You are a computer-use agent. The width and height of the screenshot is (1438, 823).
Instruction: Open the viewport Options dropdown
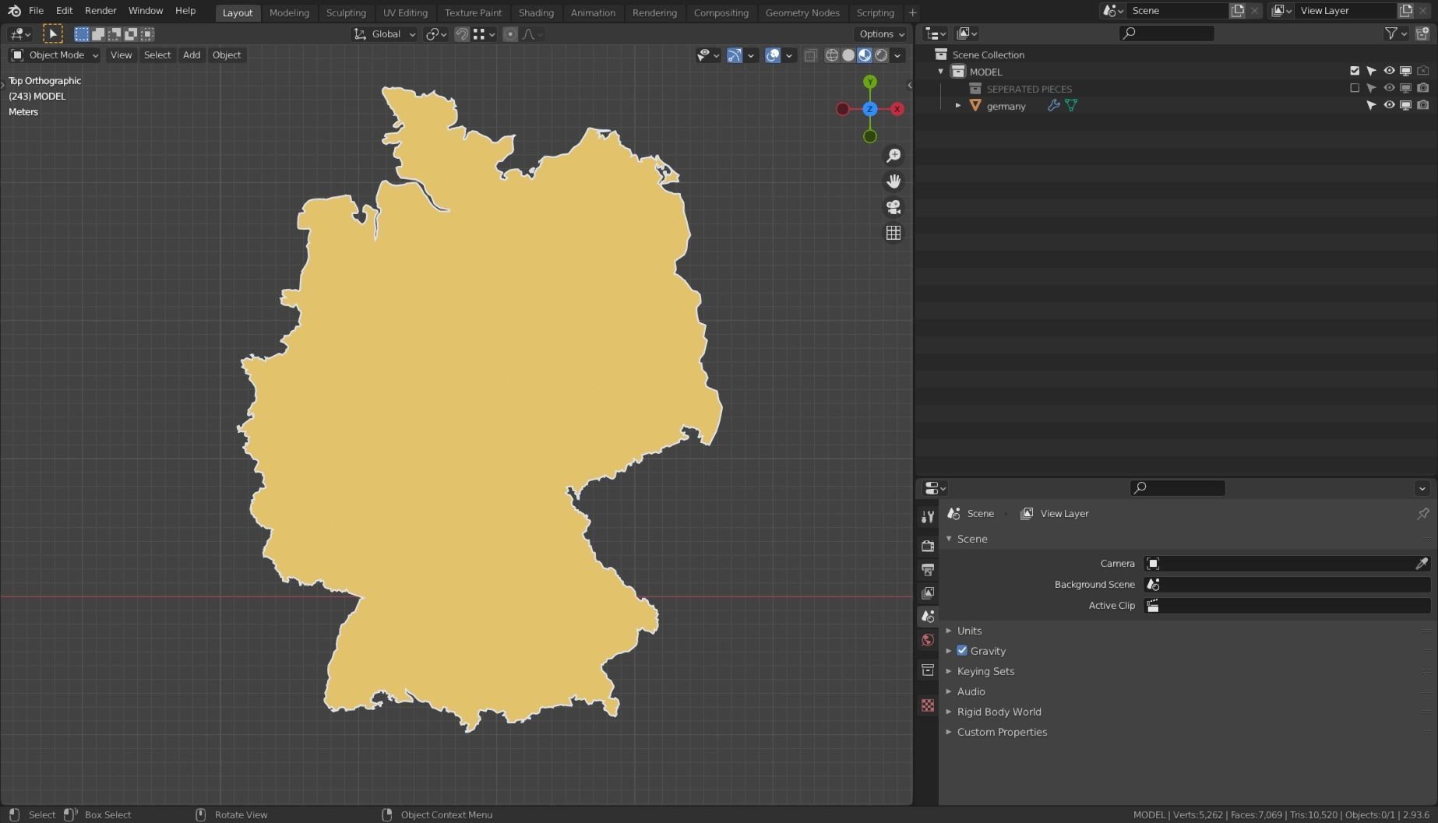[x=882, y=34]
